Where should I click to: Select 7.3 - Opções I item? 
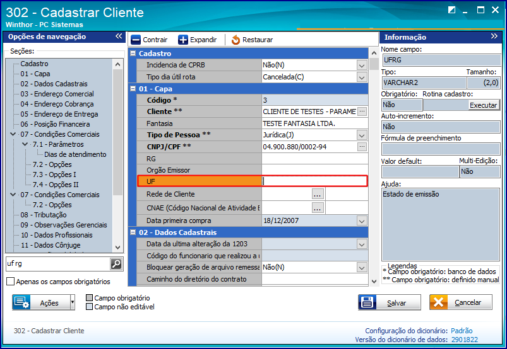tap(54, 174)
